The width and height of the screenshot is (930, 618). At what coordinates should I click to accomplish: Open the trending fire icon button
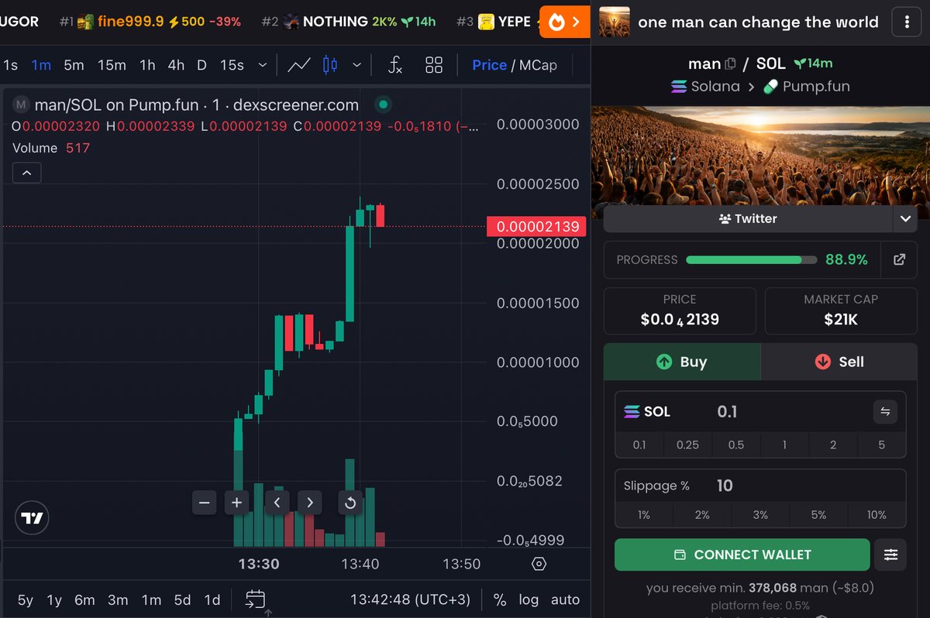(564, 22)
